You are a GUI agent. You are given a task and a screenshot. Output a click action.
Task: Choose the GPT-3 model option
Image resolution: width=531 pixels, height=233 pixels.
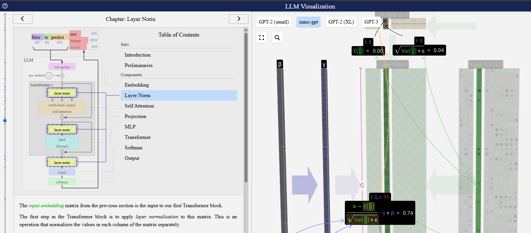pos(371,22)
